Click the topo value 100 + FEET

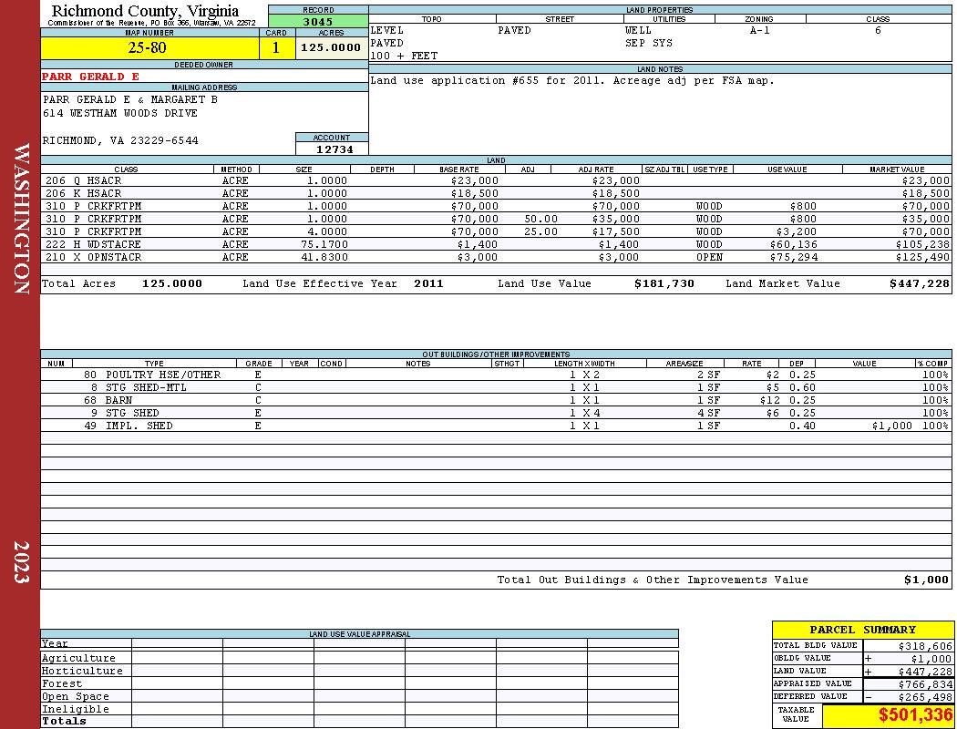[404, 56]
